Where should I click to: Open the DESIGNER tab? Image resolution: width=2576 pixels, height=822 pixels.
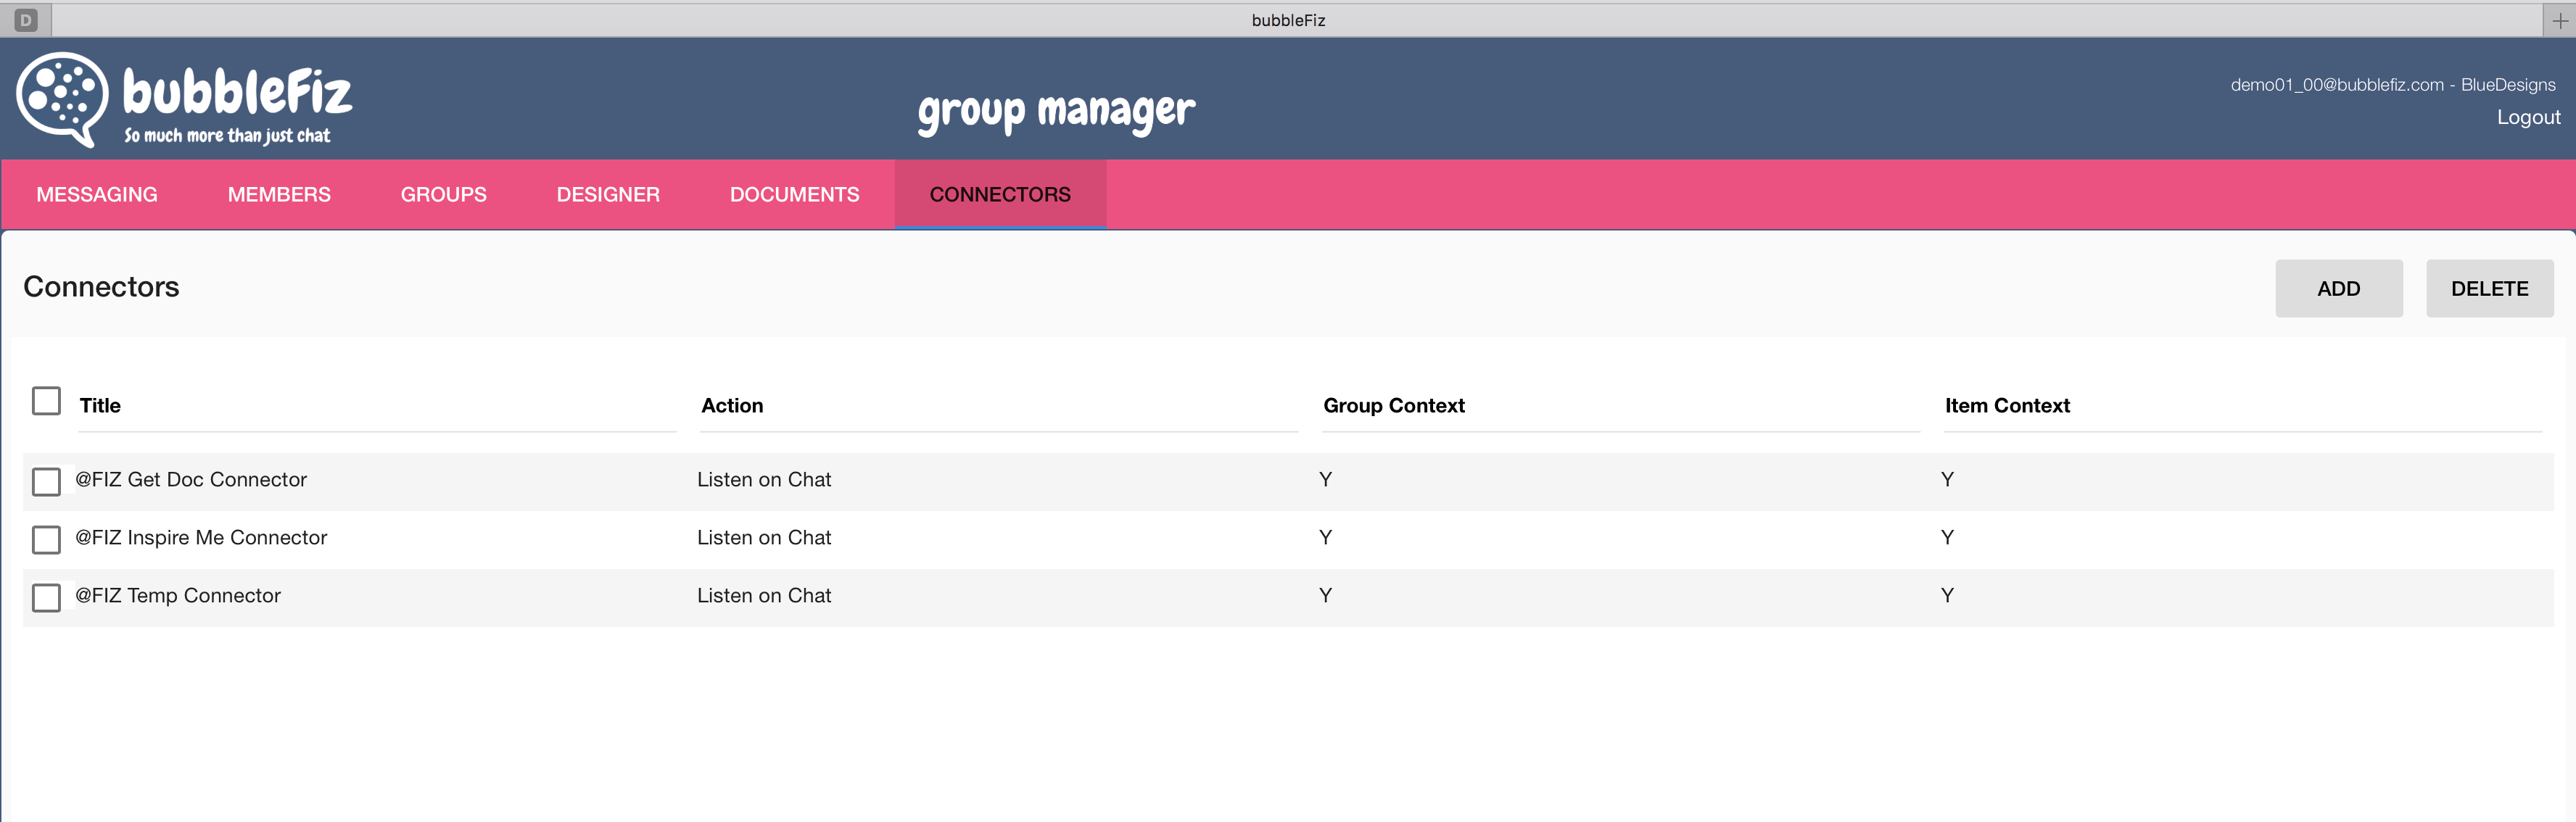tap(608, 195)
